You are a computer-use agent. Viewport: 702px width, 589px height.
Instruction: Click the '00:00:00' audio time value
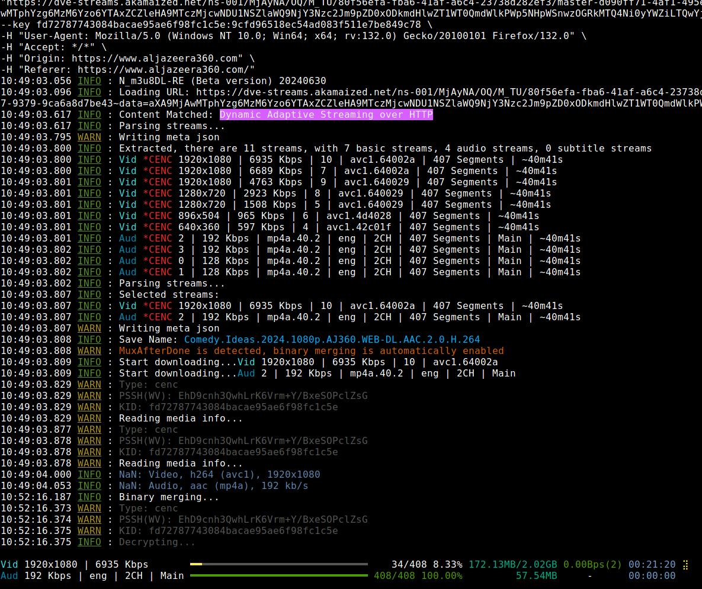click(x=652, y=575)
